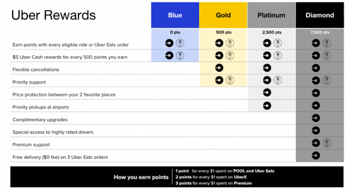The height and width of the screenshot is (191, 354).
Task: Click the 3 points Premium earning line
Action: pos(213,183)
